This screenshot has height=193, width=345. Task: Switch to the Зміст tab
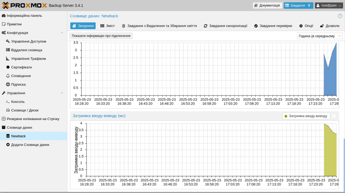pyautogui.click(x=108, y=26)
